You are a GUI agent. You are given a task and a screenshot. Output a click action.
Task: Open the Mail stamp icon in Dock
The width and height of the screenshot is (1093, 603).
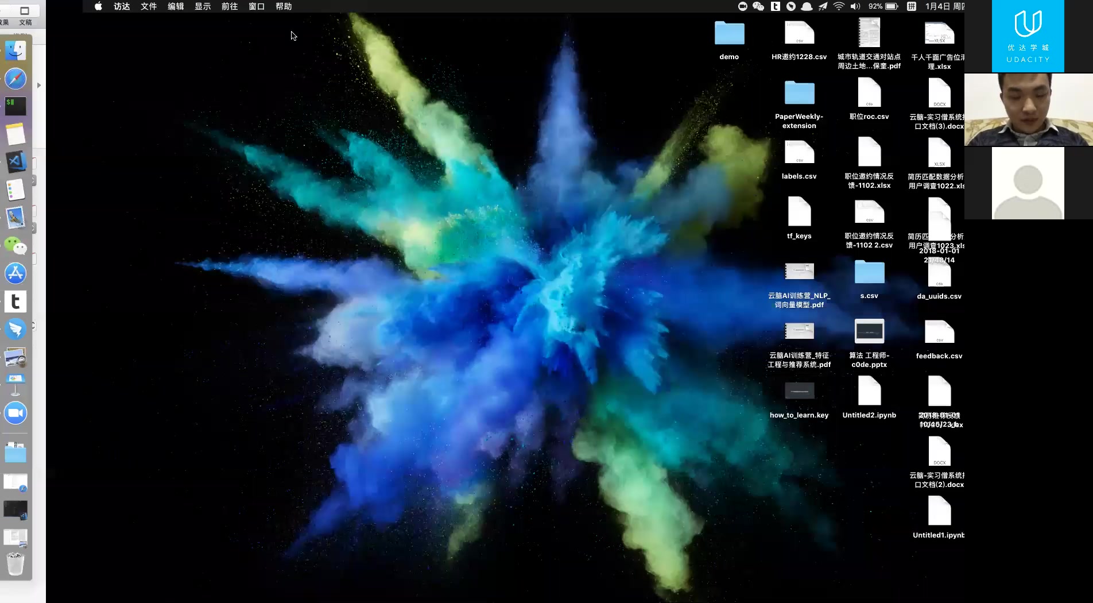[x=15, y=218]
